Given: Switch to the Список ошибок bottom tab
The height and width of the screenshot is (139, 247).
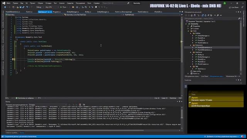Looking at the screenshot, I should 12,133.
